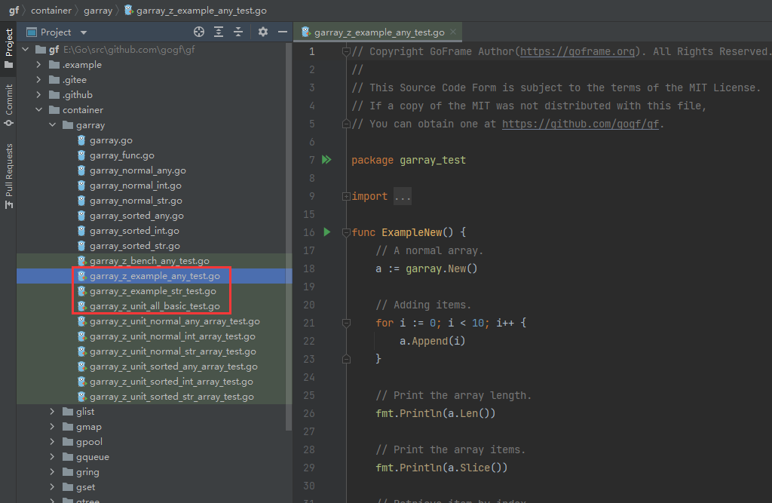Toggle fold on the for loop
The height and width of the screenshot is (503, 772).
pyautogui.click(x=346, y=323)
